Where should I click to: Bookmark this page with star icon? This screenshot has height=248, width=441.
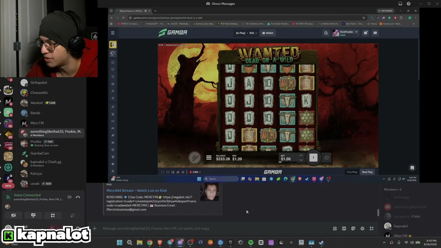[363, 18]
